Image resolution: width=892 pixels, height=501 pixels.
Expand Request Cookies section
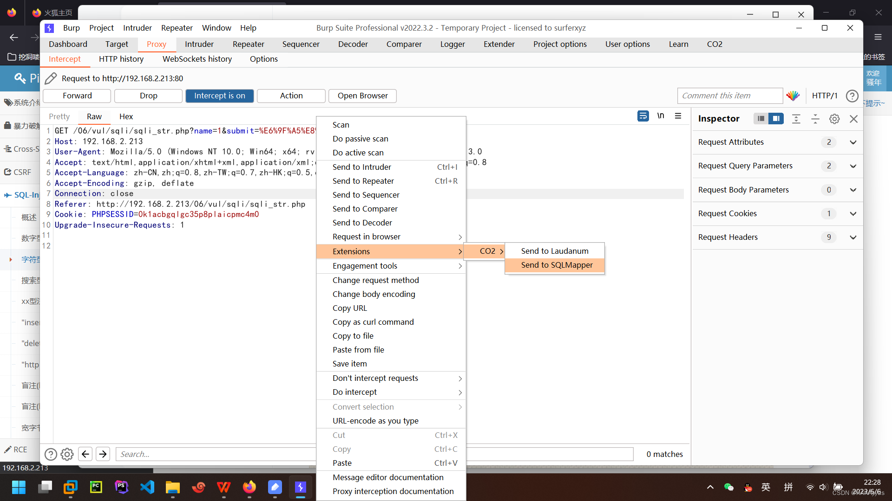[853, 214]
